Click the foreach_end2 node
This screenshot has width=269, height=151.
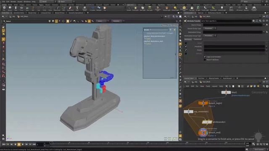(203, 133)
